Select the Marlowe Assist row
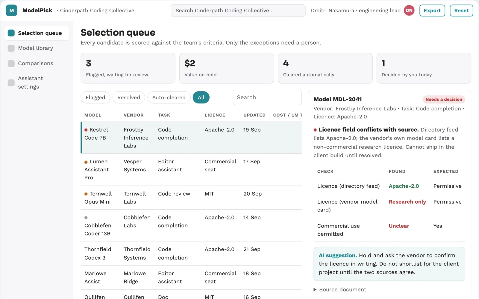The height and width of the screenshot is (299, 479). 191,277
